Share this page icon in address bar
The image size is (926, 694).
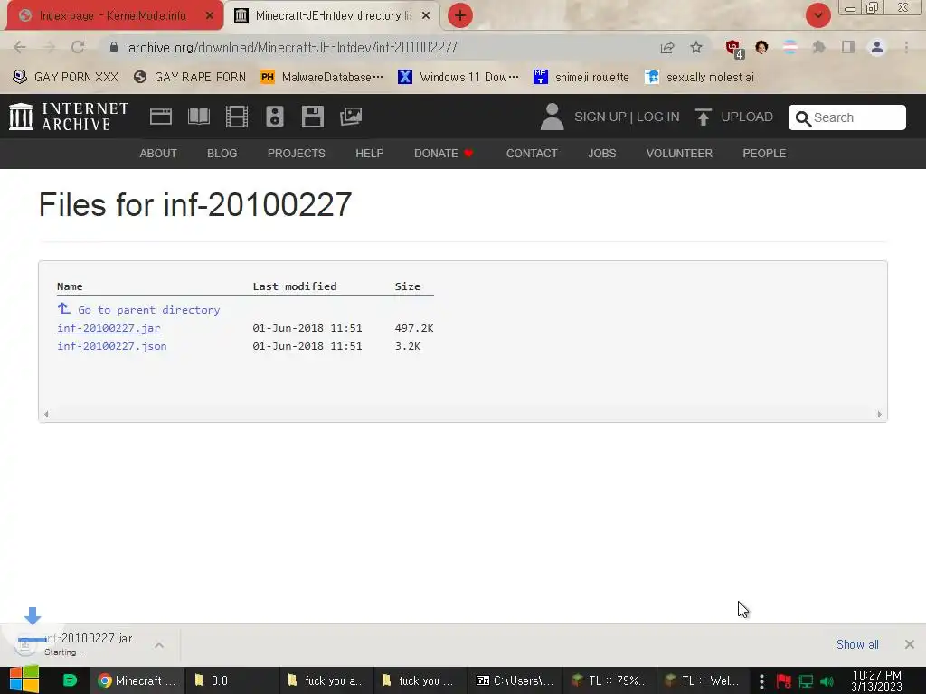(x=667, y=47)
